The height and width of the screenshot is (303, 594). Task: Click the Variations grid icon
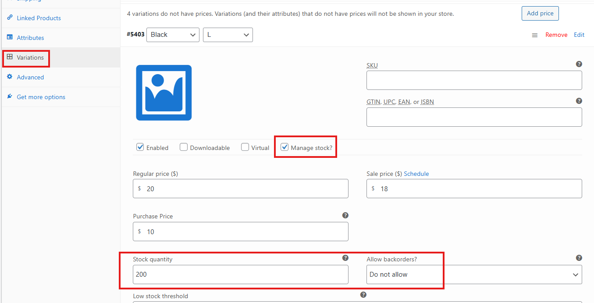tap(10, 57)
